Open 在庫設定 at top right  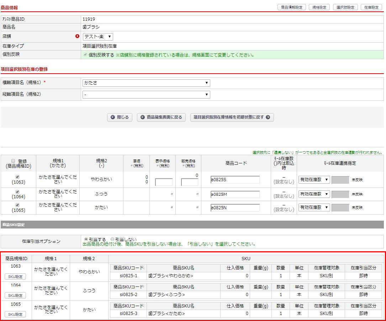[x=371, y=7]
